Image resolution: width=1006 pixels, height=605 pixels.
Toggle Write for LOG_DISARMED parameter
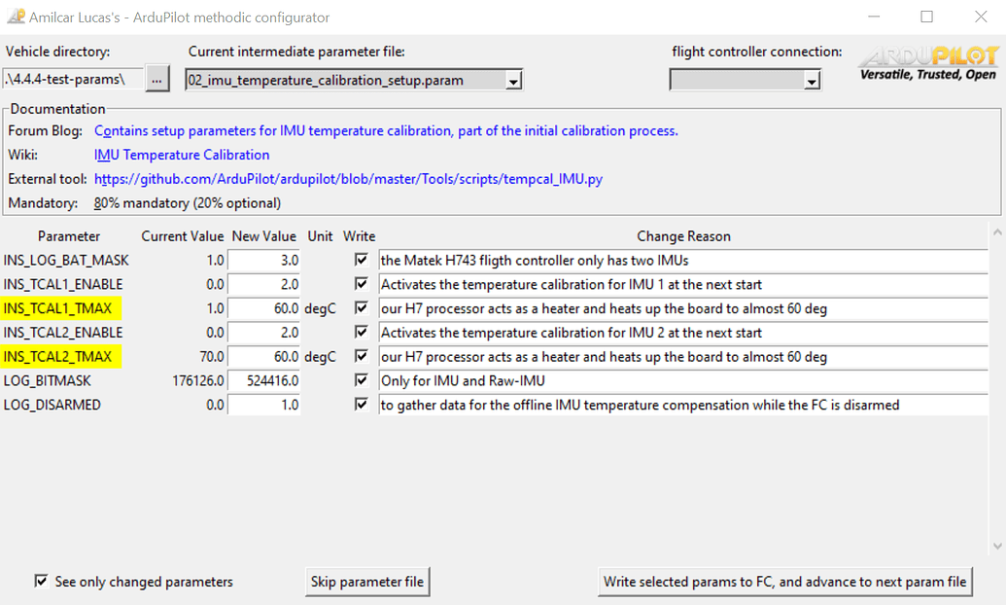pos(361,405)
